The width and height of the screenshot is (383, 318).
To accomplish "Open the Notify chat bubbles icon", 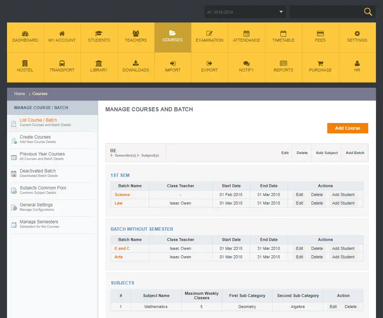I will tap(246, 63).
